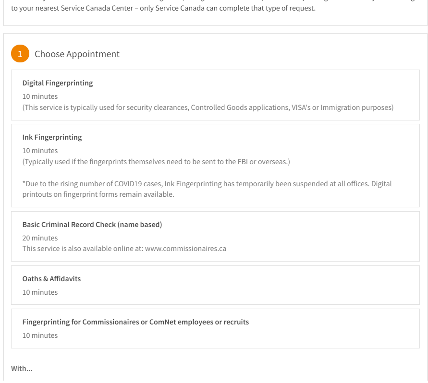Image resolution: width=428 pixels, height=383 pixels.
Task: Select Fingerprinting for Commissionaires or ComNet employees
Action: coord(215,328)
